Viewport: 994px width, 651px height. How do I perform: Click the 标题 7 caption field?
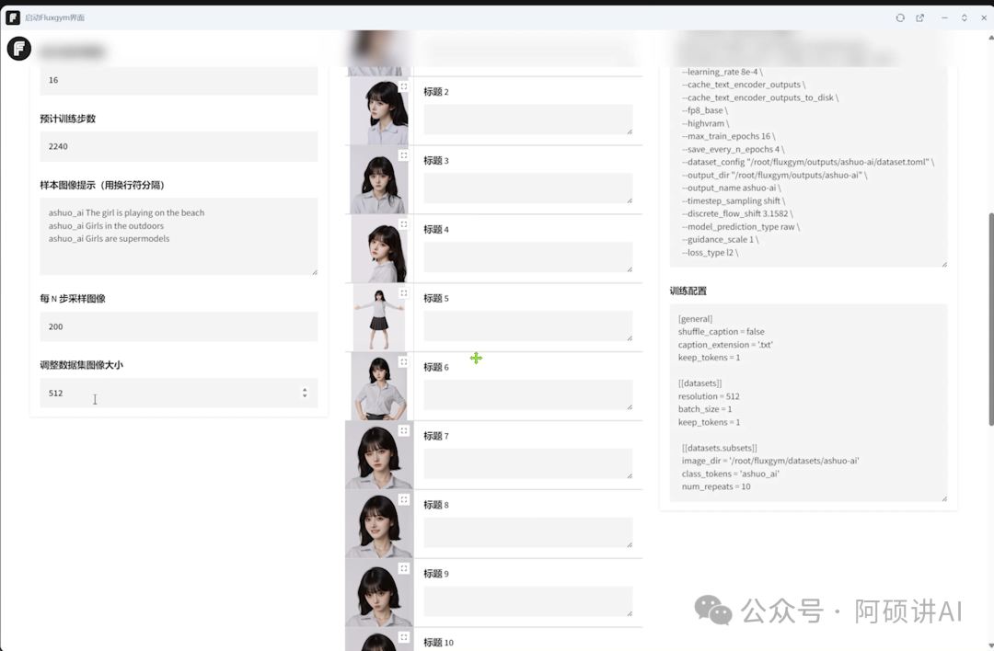point(528,463)
